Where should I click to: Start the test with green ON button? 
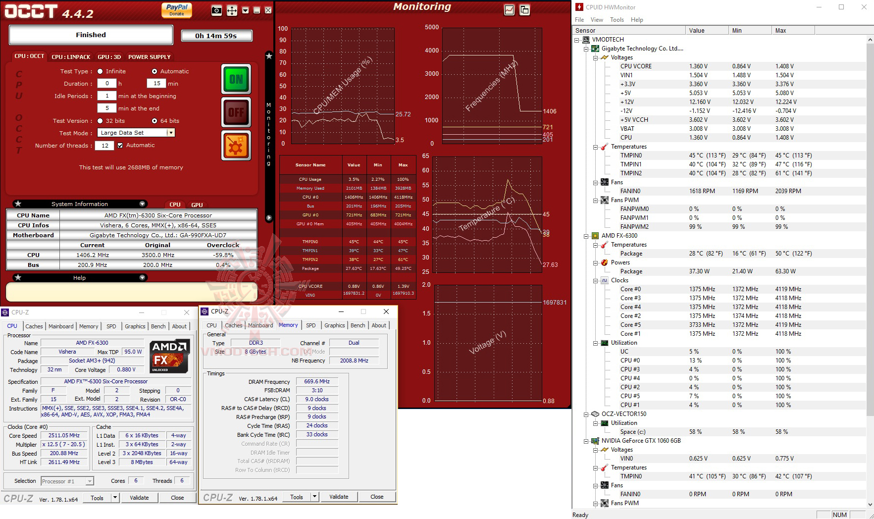coord(236,79)
